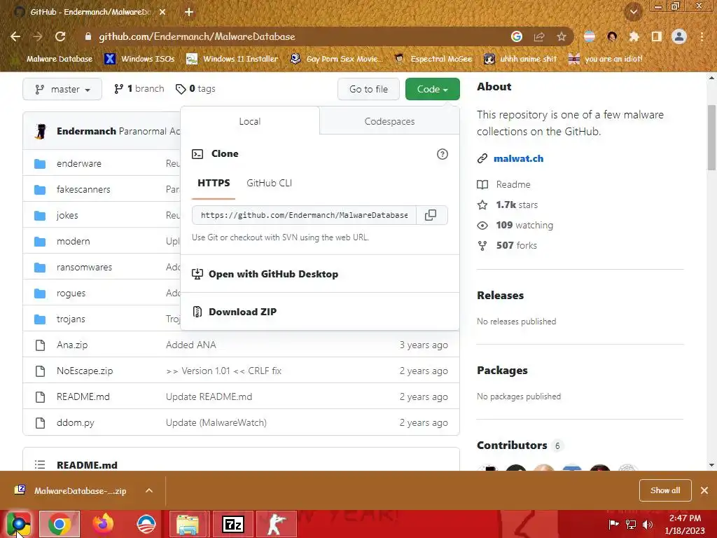The height and width of the screenshot is (538, 717).
Task: Click the Download ZIP file icon
Action: click(x=197, y=312)
